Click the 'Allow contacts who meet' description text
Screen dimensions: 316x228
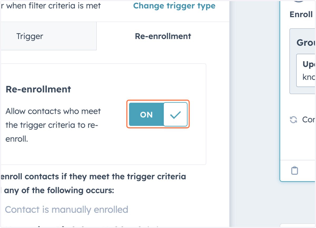click(53, 111)
